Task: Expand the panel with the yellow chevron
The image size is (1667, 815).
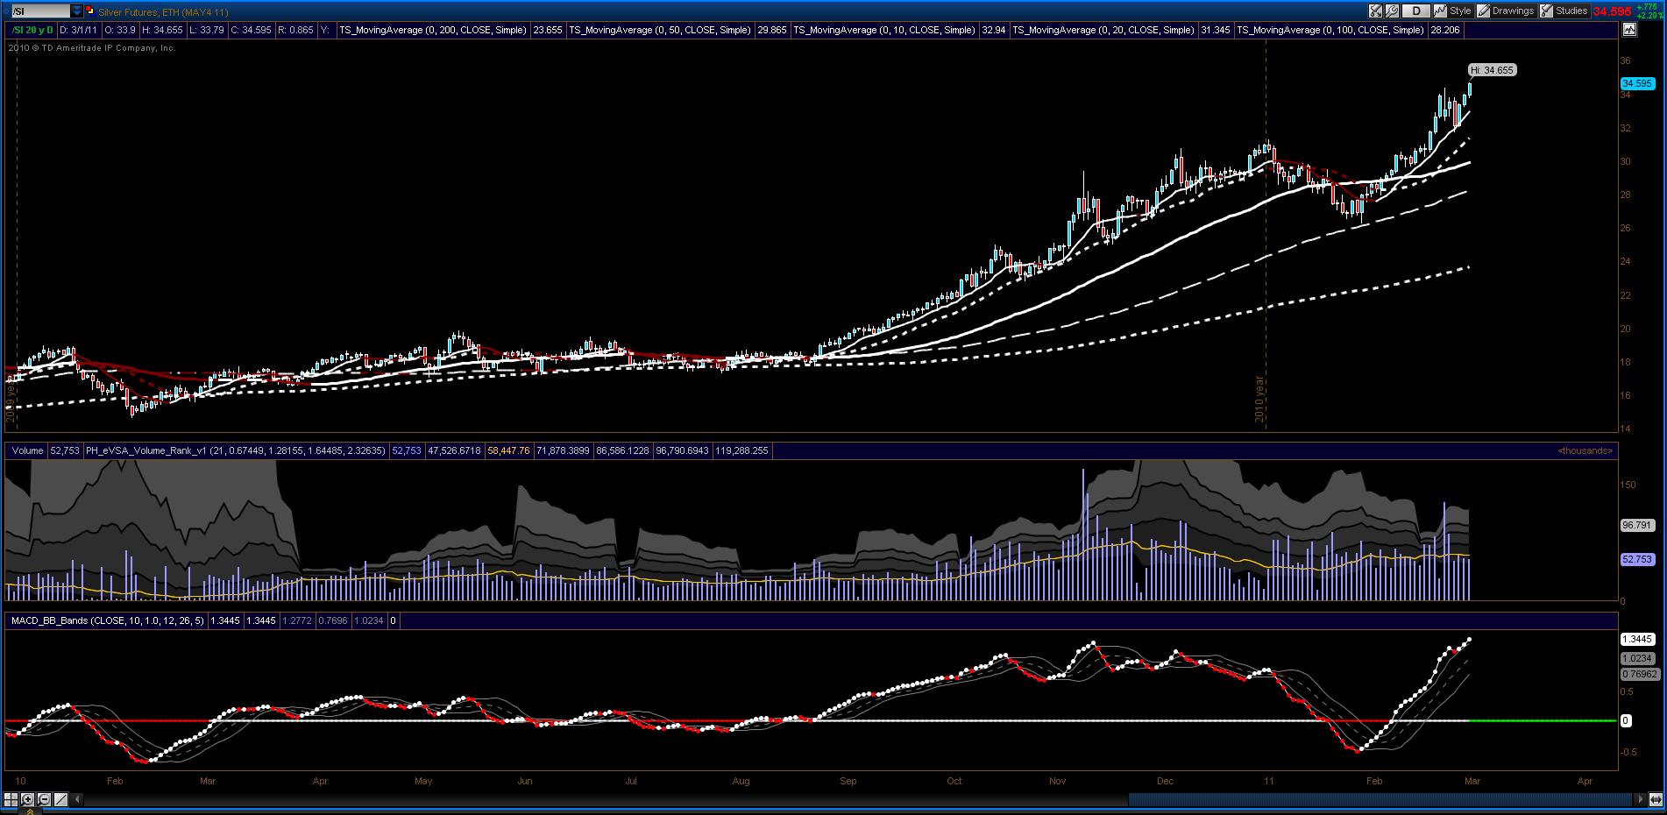Action: pos(30,811)
